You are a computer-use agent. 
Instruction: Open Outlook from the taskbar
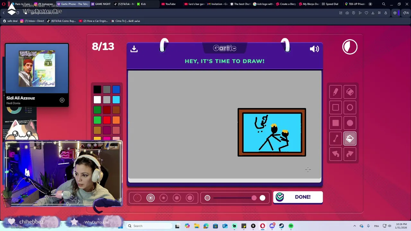point(225,226)
